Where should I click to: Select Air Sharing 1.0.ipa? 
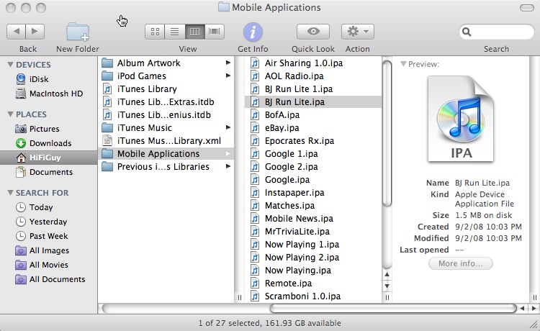(x=313, y=63)
